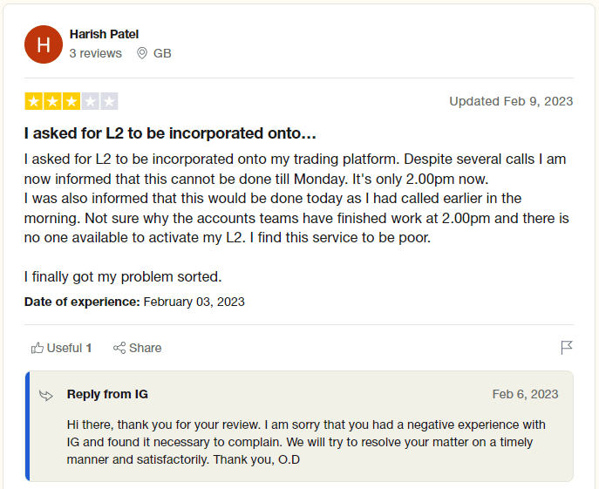Share this review
599x489 pixels.
point(138,348)
